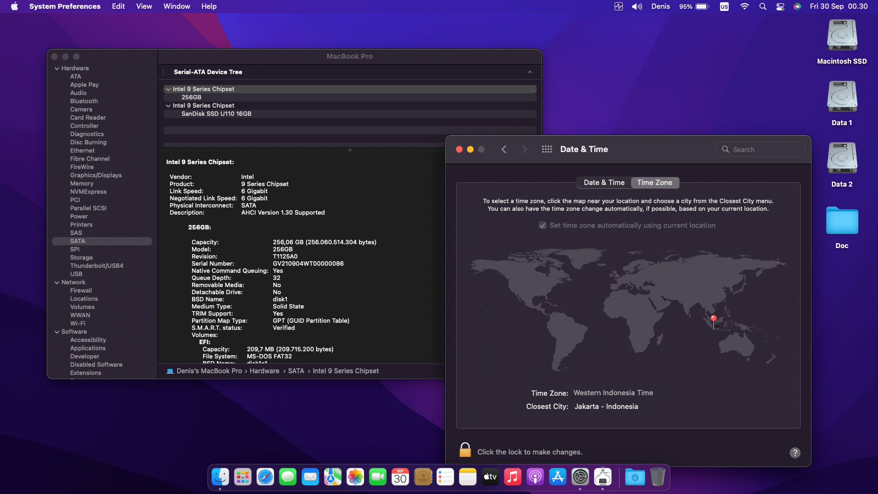Image resolution: width=878 pixels, height=494 pixels.
Task: Open the View menu
Action: click(x=144, y=7)
